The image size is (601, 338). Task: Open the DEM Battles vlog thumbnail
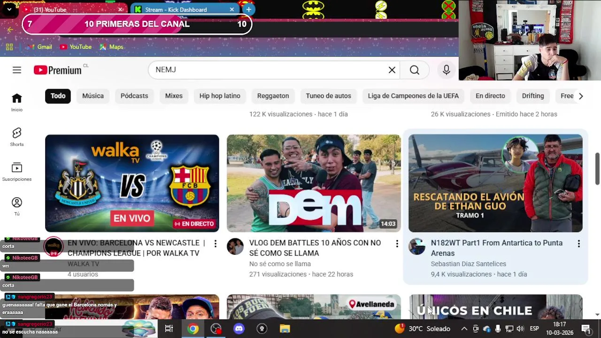pyautogui.click(x=314, y=183)
